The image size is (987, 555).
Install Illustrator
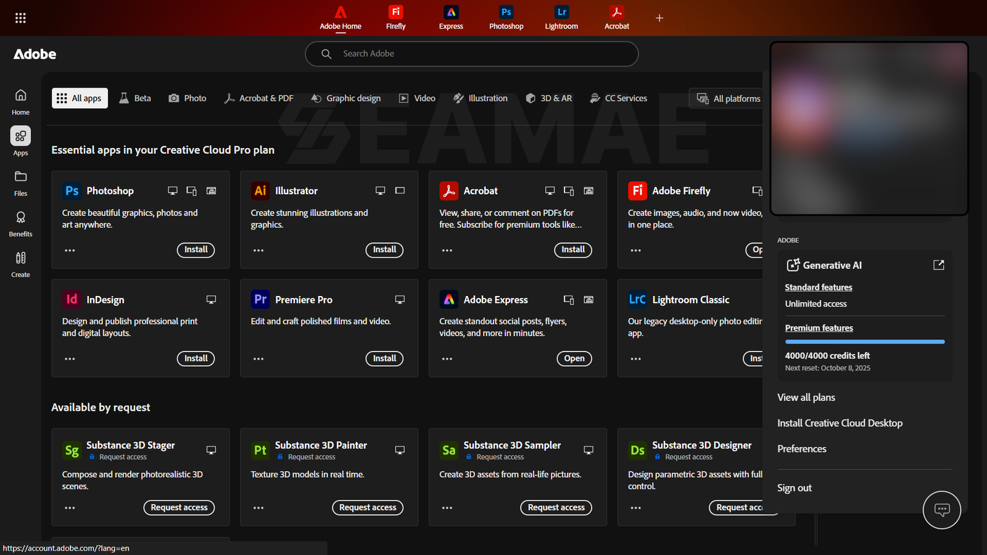tap(384, 250)
